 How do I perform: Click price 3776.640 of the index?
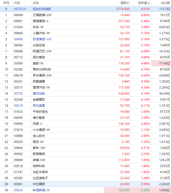(123, 9)
